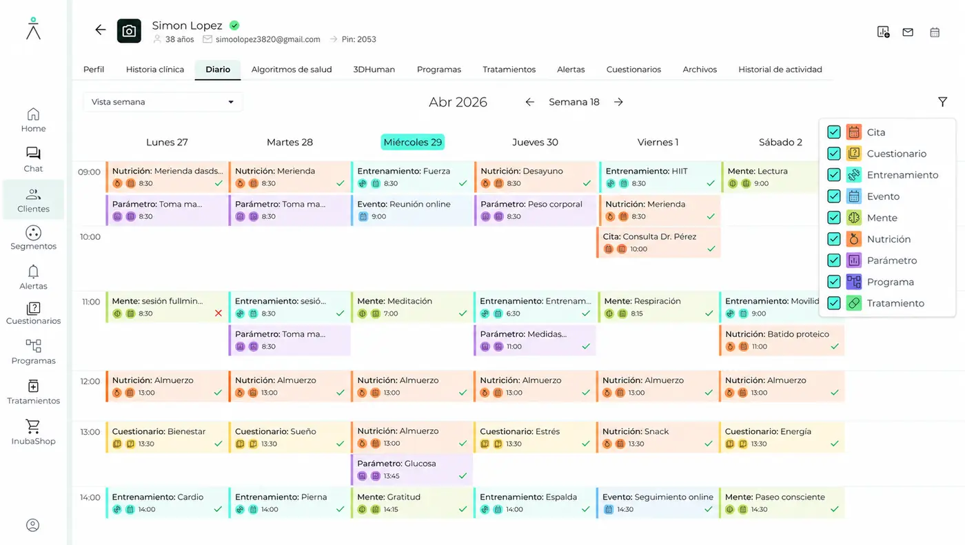Open the Entrenamiento: Cardio entry
This screenshot has width=965, height=545.
click(167, 503)
